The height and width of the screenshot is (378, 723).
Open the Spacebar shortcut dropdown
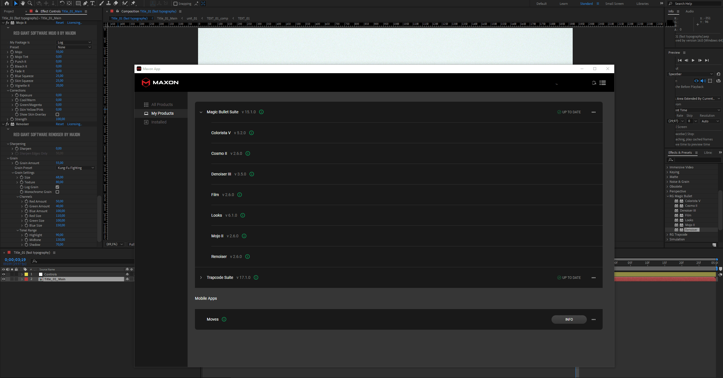click(690, 74)
